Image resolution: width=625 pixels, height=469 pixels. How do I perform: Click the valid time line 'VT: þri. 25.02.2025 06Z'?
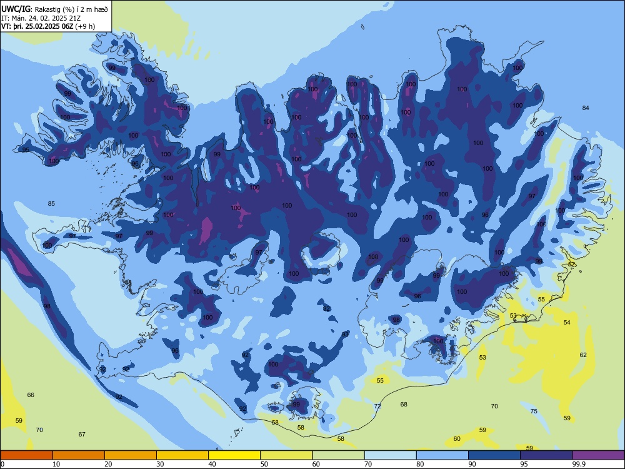37,26
